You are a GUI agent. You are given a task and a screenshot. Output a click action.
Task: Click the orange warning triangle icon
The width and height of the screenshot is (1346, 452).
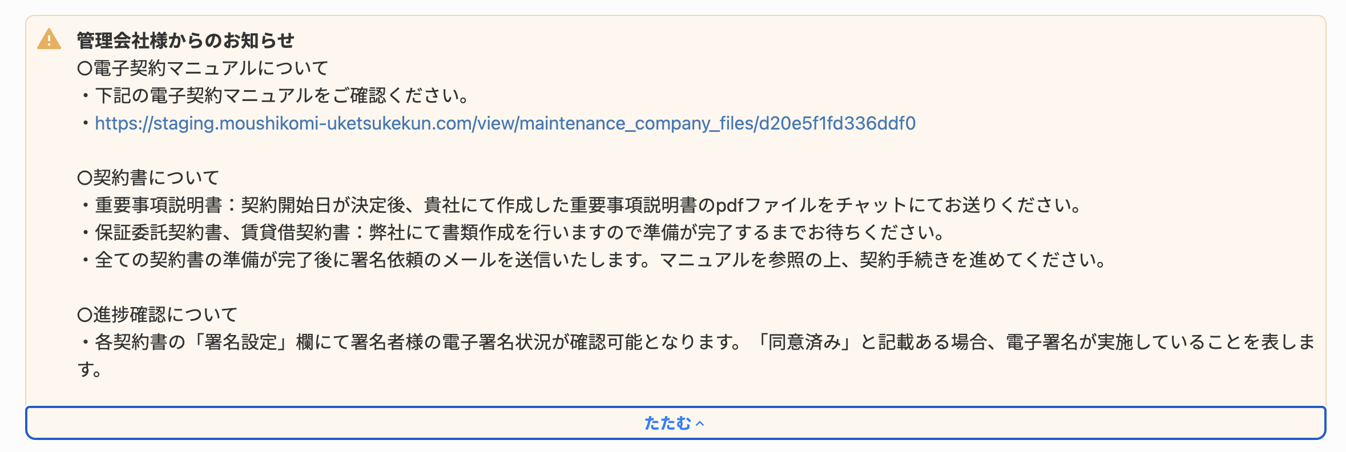coord(49,39)
